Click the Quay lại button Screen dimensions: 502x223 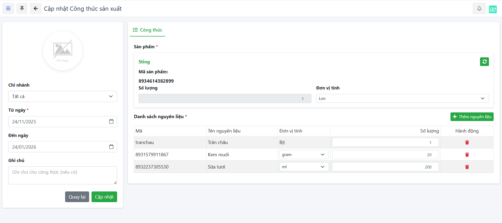click(77, 197)
